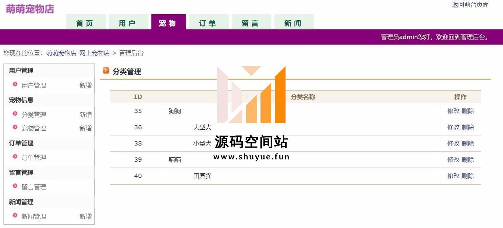The width and height of the screenshot is (503, 228).
Task: Switch to the 用户 navigation tab
Action: [128, 22]
